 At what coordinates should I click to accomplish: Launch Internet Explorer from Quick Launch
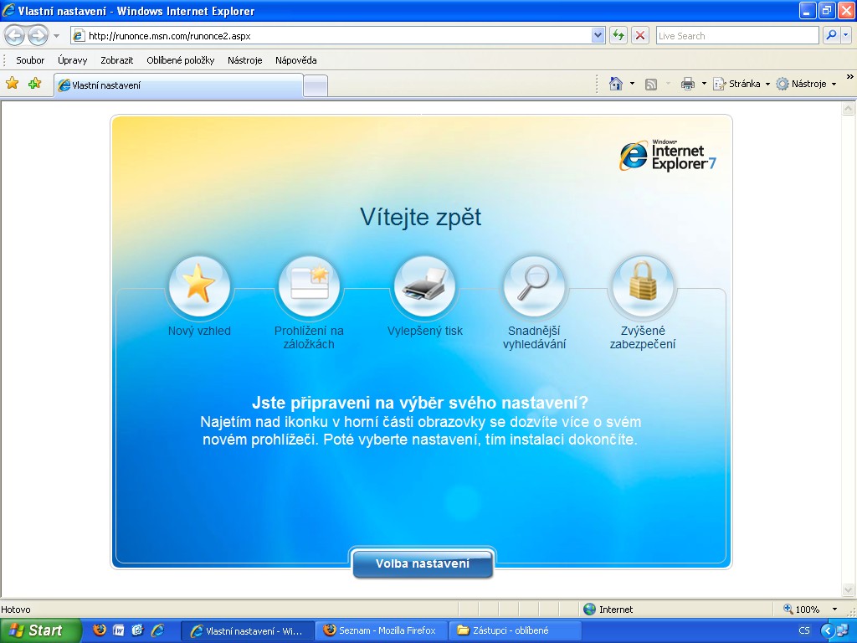pyautogui.click(x=157, y=630)
